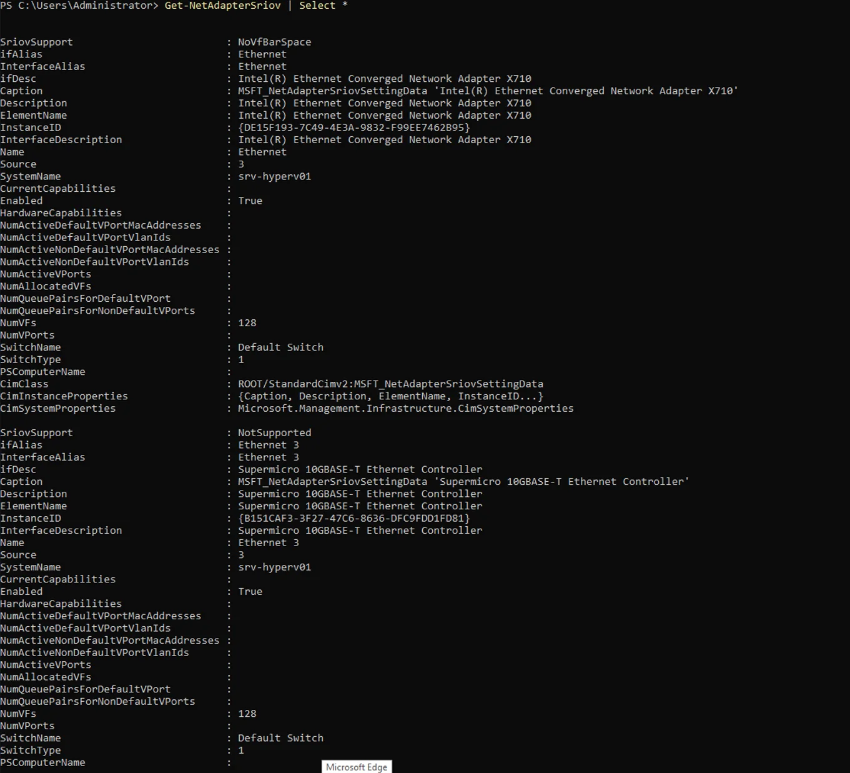Click 'Microsoft.Management.Infrastructure.CimSystemProperties' value
Screen dimensions: 850x773
click(x=405, y=408)
